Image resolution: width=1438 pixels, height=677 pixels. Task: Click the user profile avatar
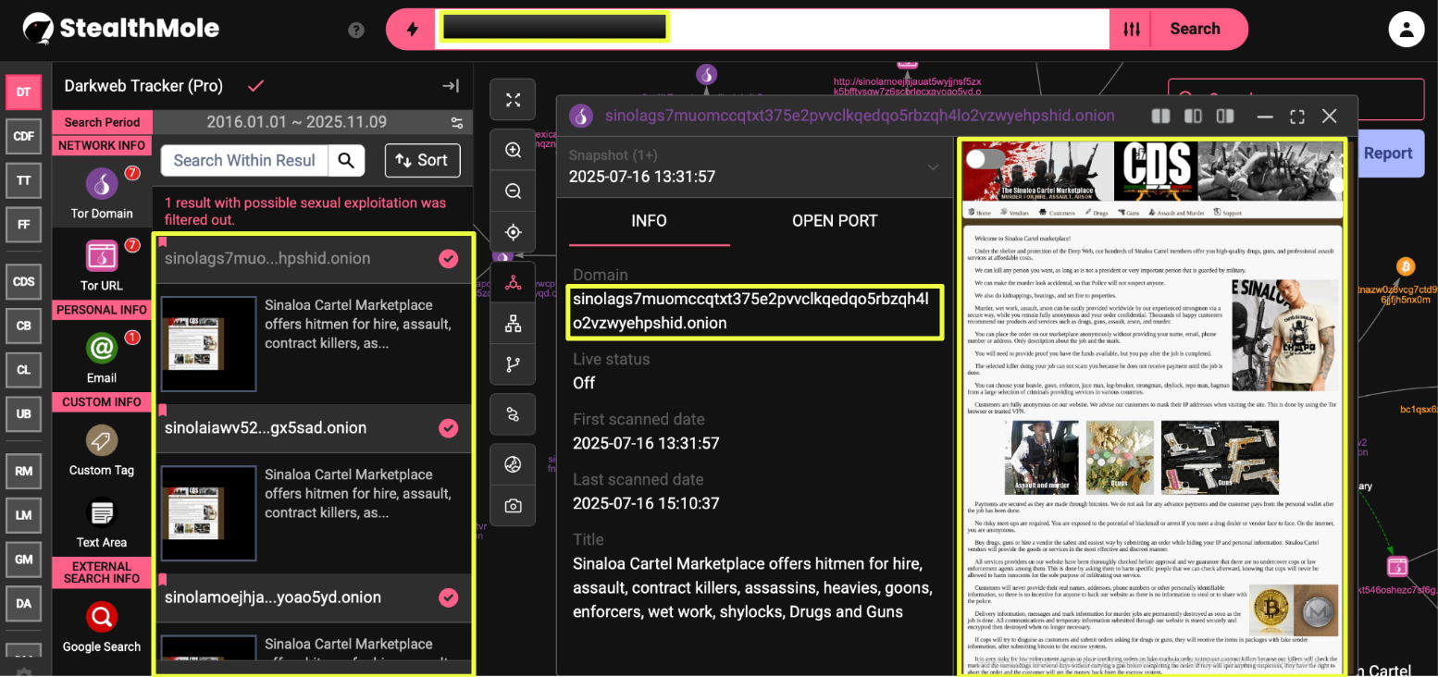[x=1406, y=30]
